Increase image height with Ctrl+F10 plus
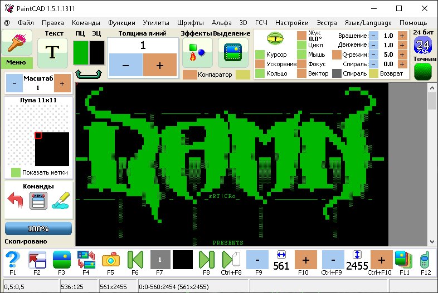This screenshot has height=293, width=438. 382,260
